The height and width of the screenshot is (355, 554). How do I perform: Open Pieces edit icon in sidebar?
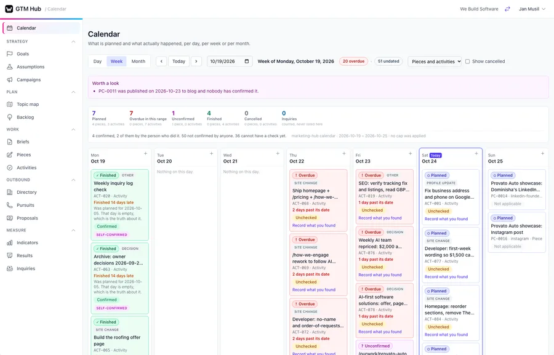pos(9,154)
